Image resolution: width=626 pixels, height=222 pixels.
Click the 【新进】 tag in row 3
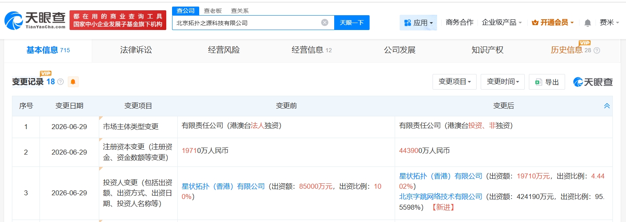click(x=443, y=207)
